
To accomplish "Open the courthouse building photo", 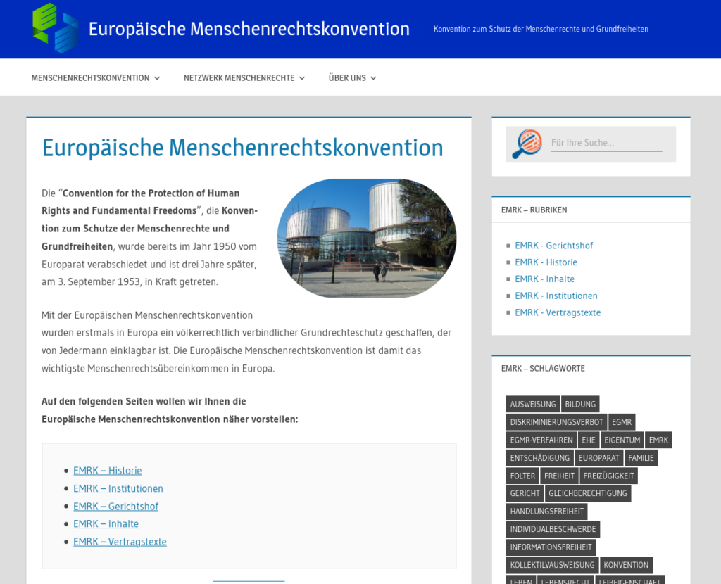I will pyautogui.click(x=366, y=238).
